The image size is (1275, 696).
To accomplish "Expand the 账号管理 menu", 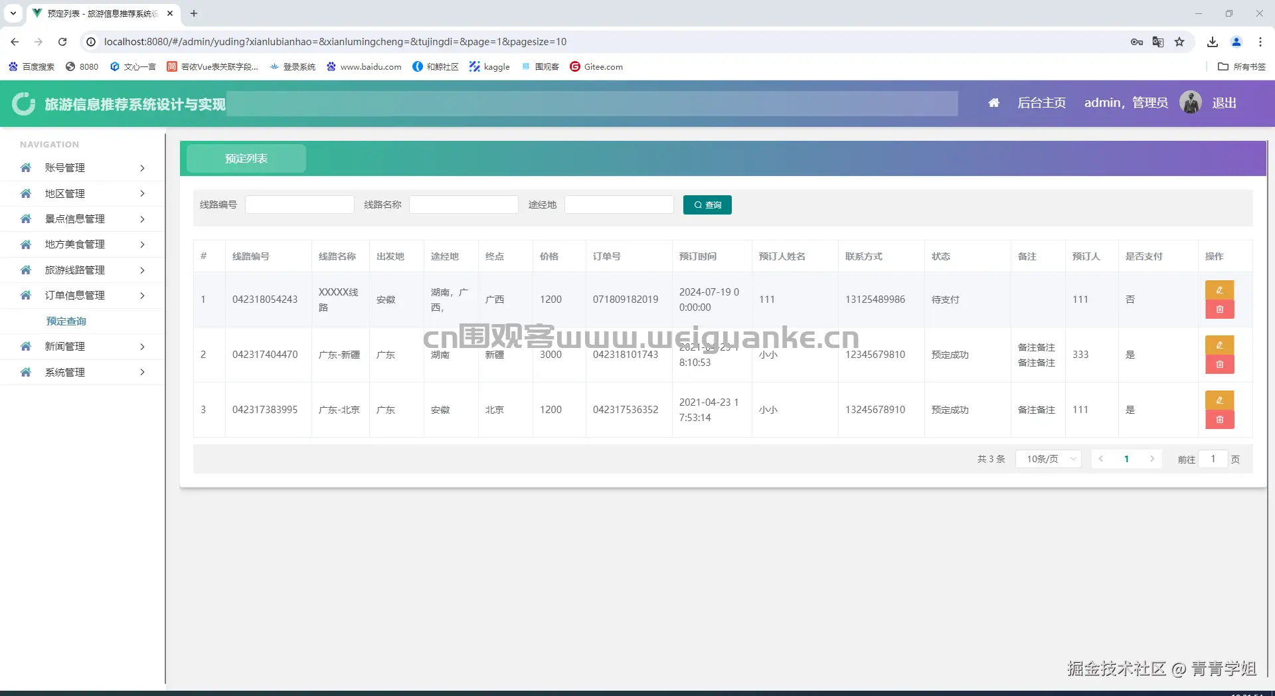I will (x=82, y=168).
